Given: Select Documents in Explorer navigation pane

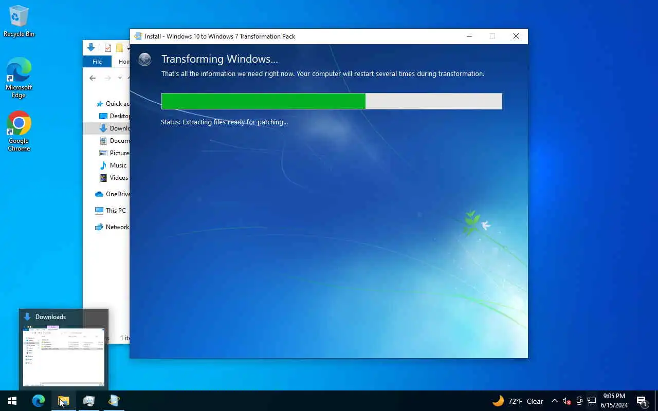Looking at the screenshot, I should [114, 140].
